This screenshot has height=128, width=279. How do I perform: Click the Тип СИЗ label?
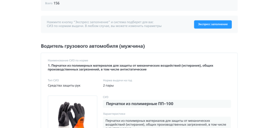[x=53, y=80]
